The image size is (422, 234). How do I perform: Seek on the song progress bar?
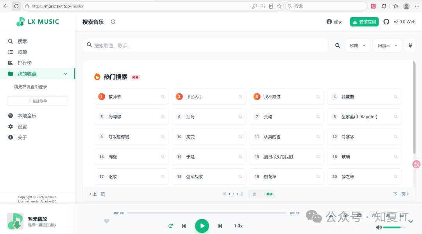click(x=207, y=213)
